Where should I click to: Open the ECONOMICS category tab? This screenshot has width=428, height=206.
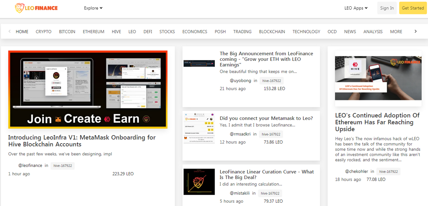click(x=195, y=32)
